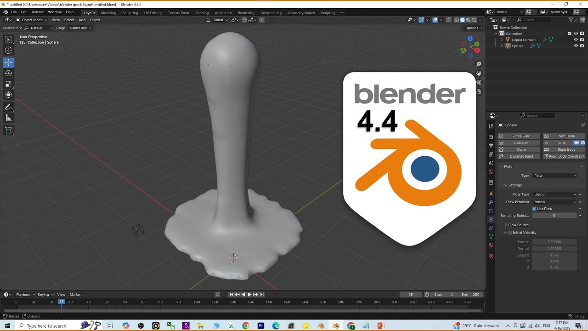Open the World properties tab
Viewport: 588px width, 331px height.
[x=491, y=171]
